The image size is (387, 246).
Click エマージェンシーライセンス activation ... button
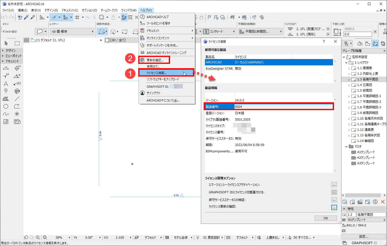point(334,185)
